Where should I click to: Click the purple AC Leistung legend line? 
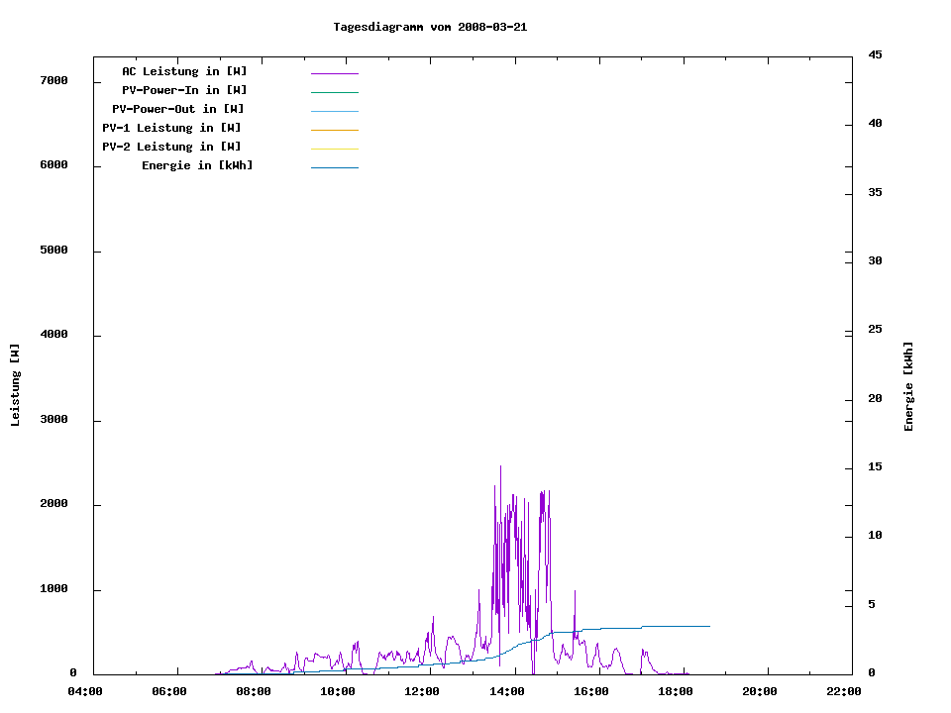[x=334, y=73]
